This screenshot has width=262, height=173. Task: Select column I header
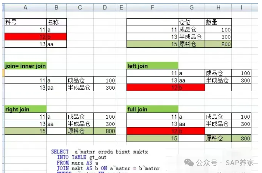coord(241,7)
